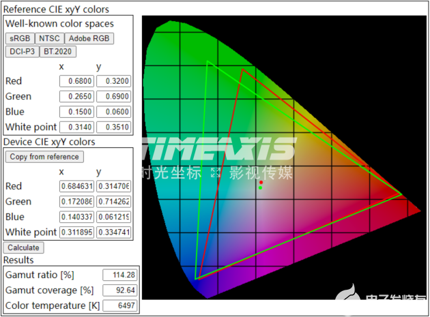Edit the device Green y value field
The image size is (430, 317).
point(113,202)
